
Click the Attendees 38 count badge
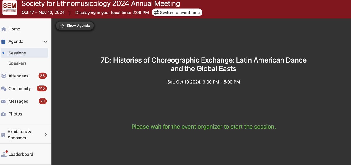pos(43,76)
